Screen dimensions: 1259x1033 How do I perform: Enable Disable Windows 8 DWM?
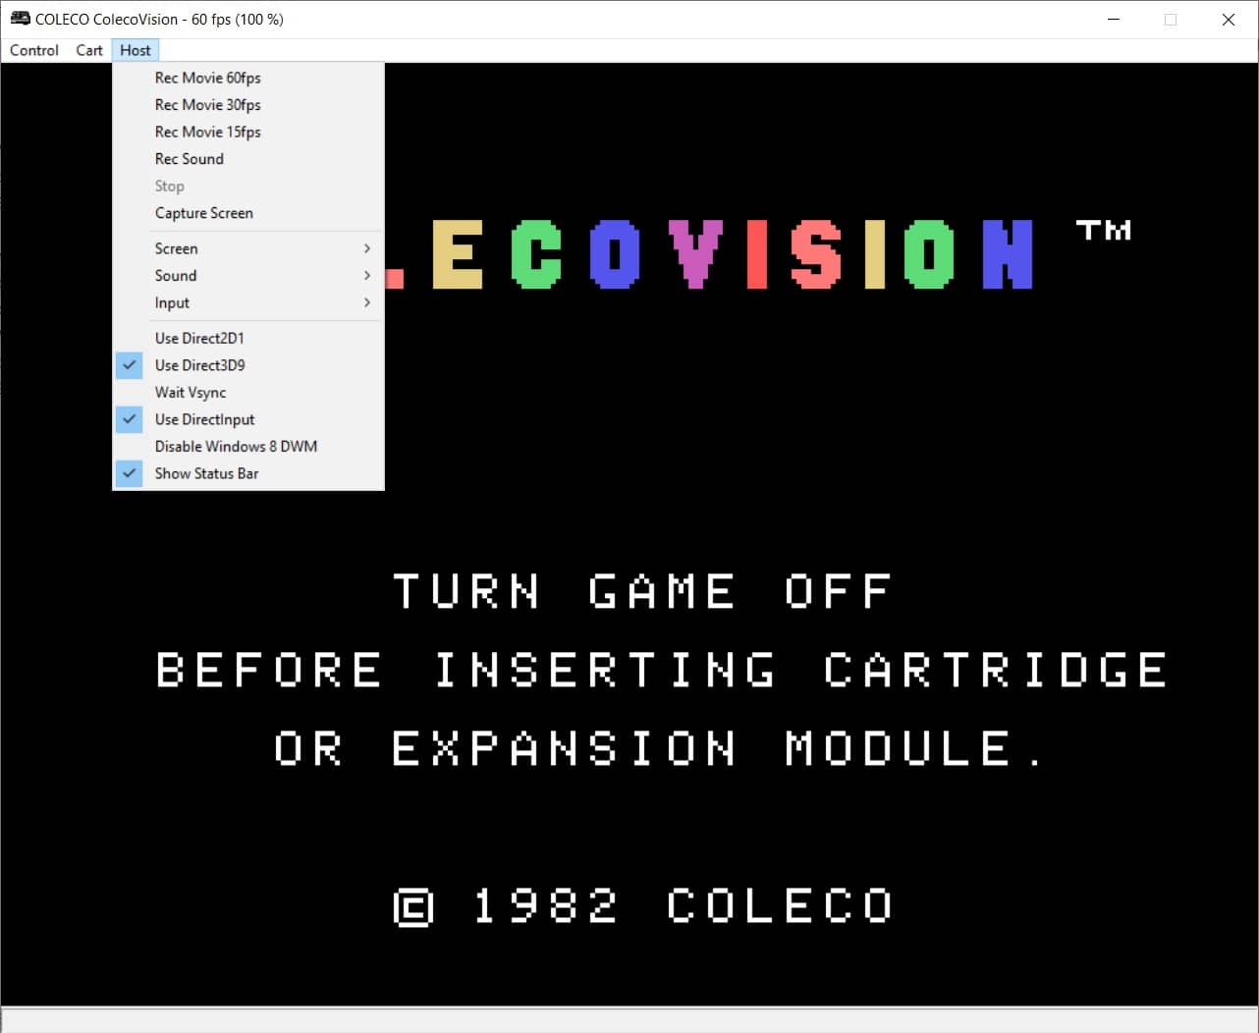pyautogui.click(x=236, y=446)
